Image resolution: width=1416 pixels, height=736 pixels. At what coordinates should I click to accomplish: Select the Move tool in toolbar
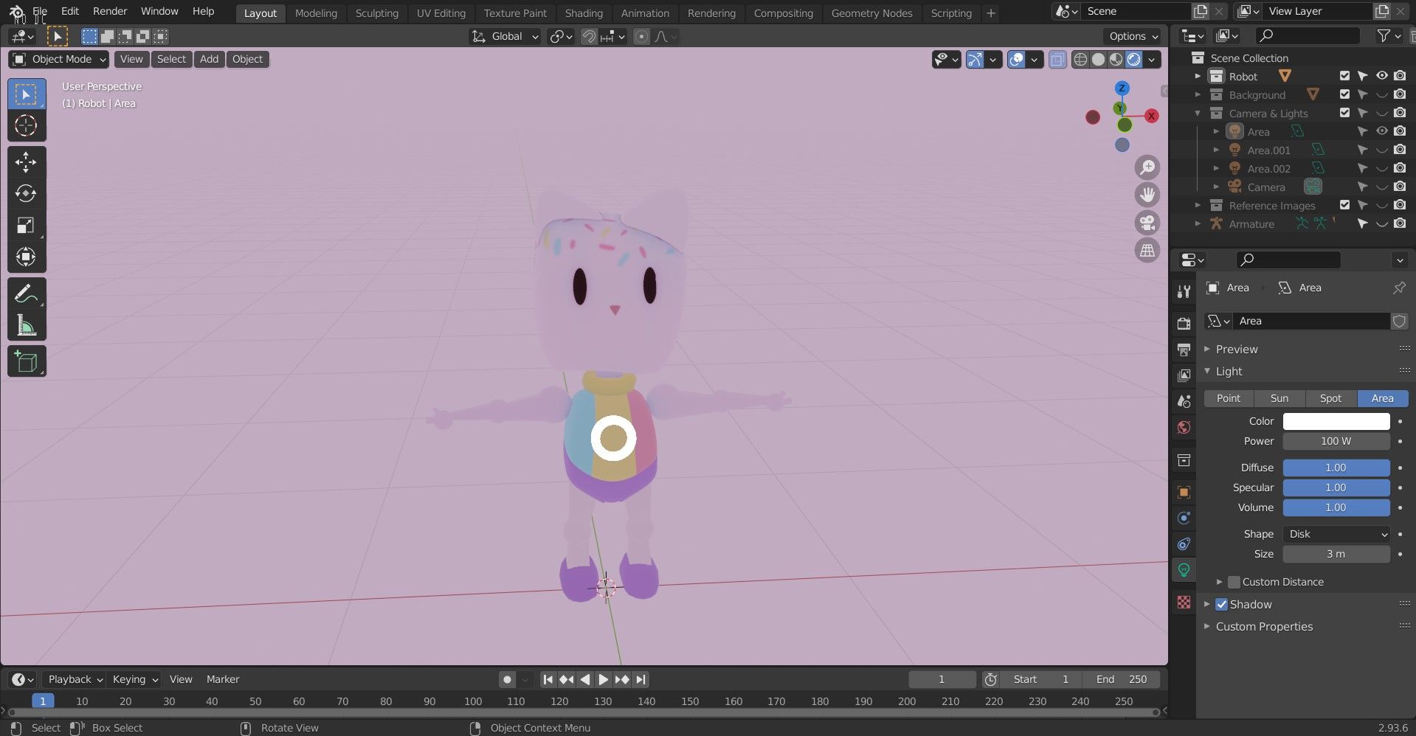[26, 162]
